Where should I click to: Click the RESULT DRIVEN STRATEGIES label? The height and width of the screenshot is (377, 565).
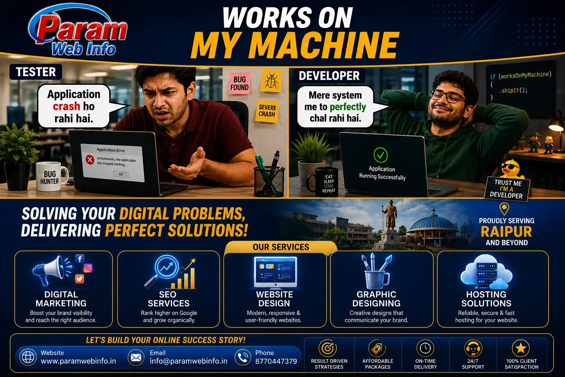coord(329,364)
